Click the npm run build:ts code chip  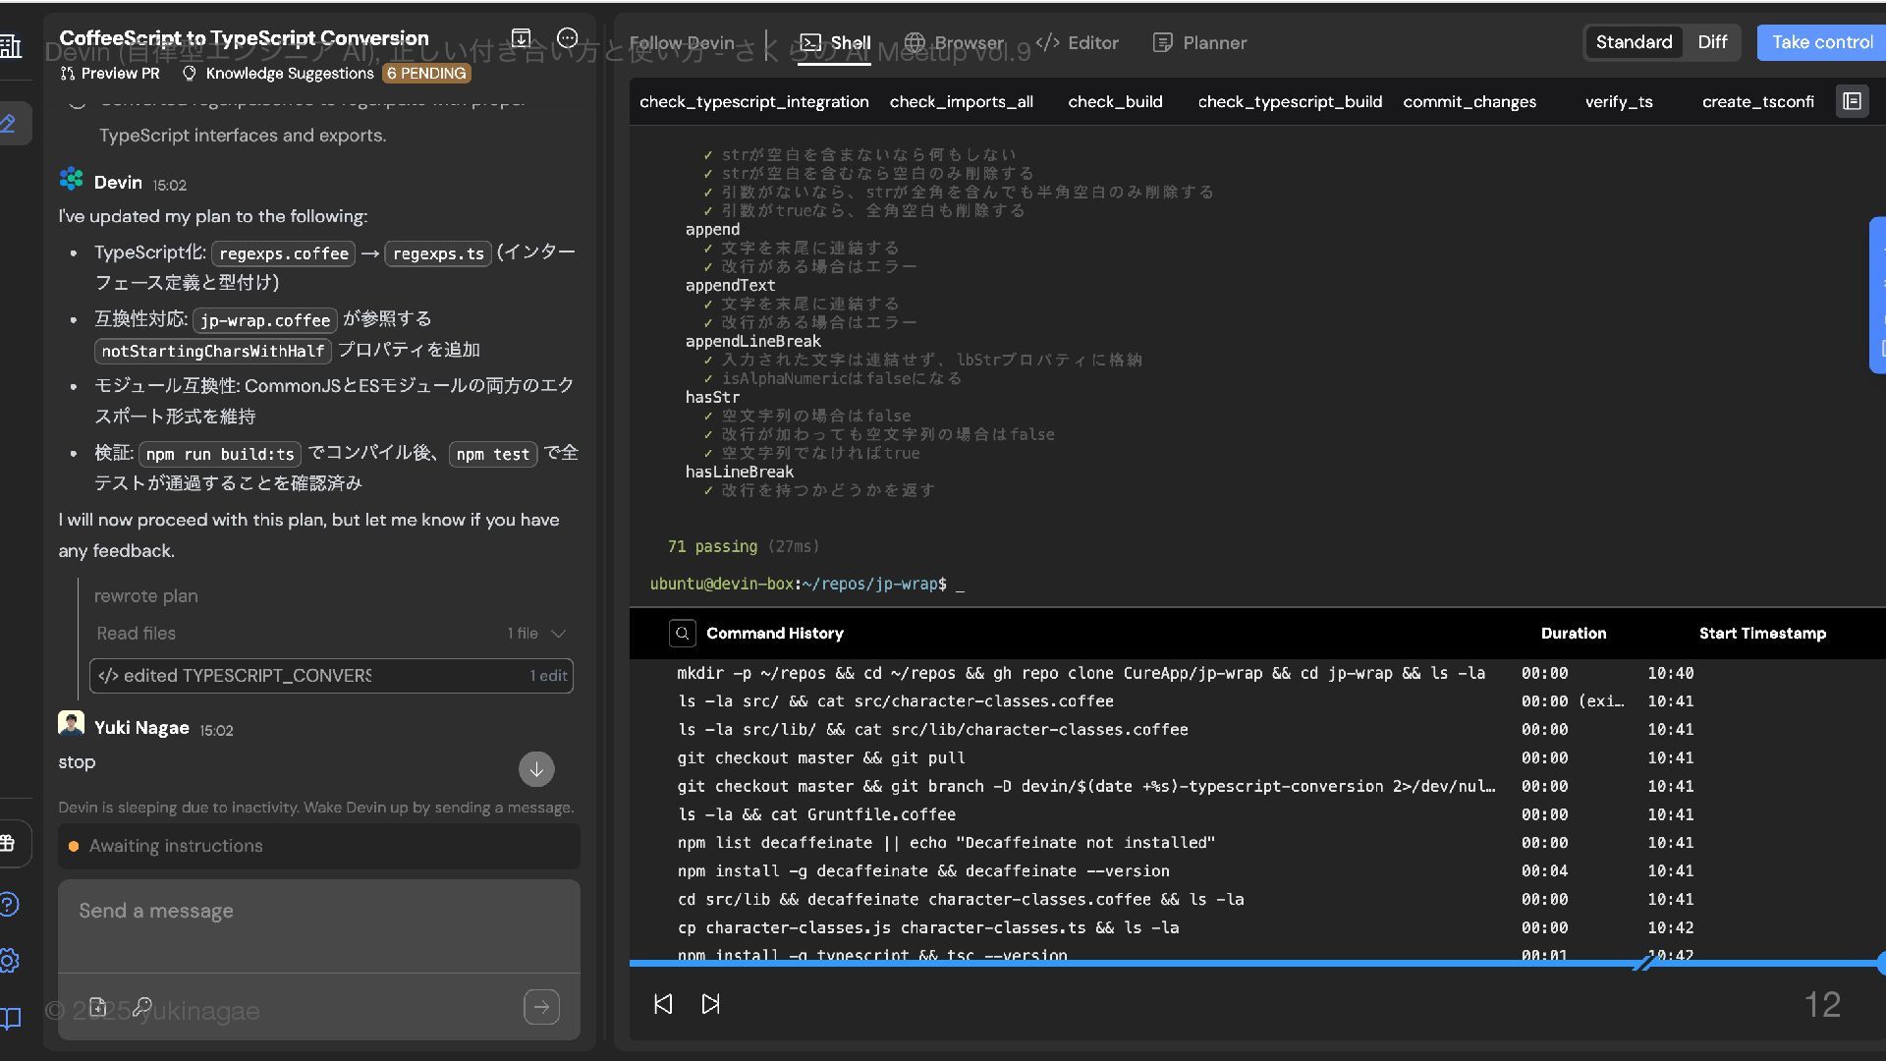219,454
